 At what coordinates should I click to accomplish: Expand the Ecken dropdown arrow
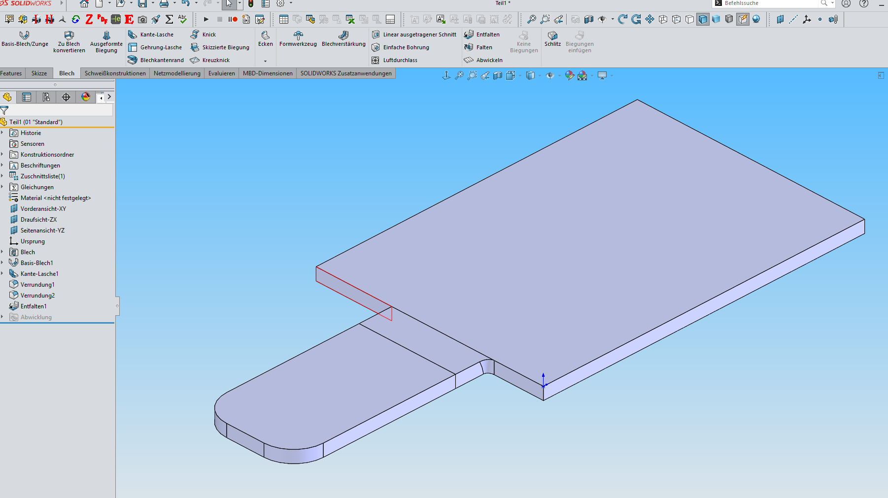(265, 61)
